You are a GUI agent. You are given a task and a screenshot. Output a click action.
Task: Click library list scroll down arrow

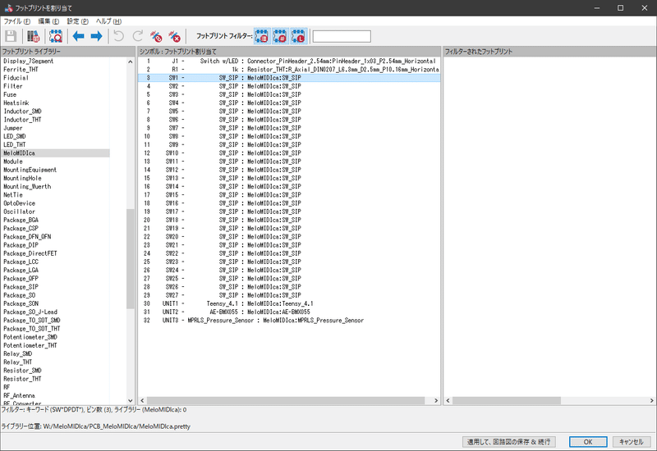(131, 400)
